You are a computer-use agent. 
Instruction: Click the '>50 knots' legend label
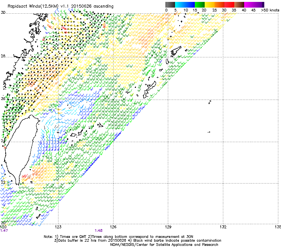pyautogui.click(x=270, y=10)
